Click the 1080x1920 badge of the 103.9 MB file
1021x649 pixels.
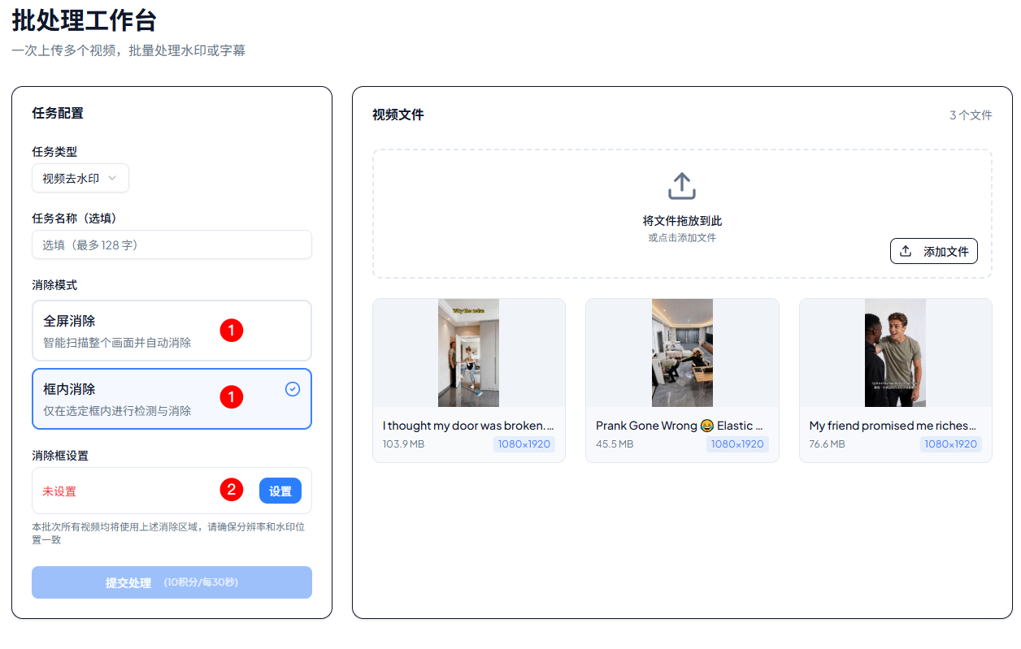pyautogui.click(x=524, y=444)
